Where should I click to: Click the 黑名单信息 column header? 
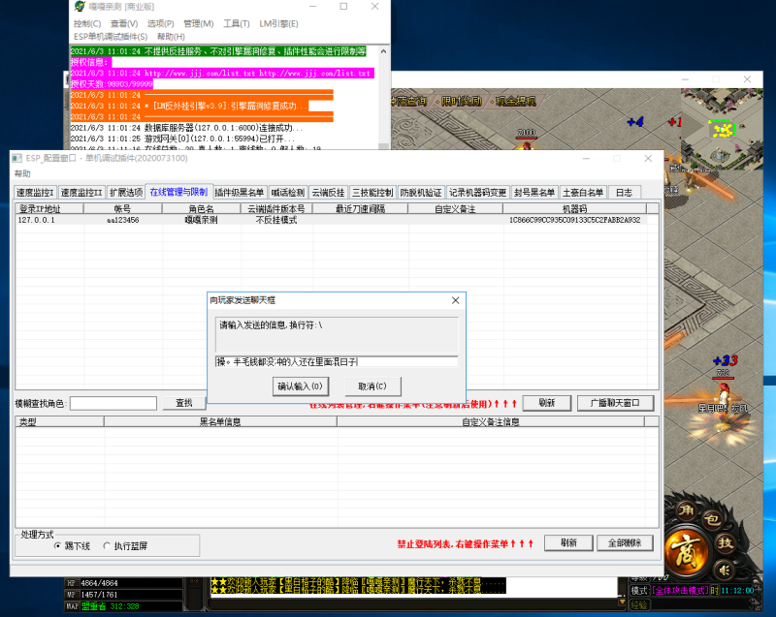coord(220,421)
